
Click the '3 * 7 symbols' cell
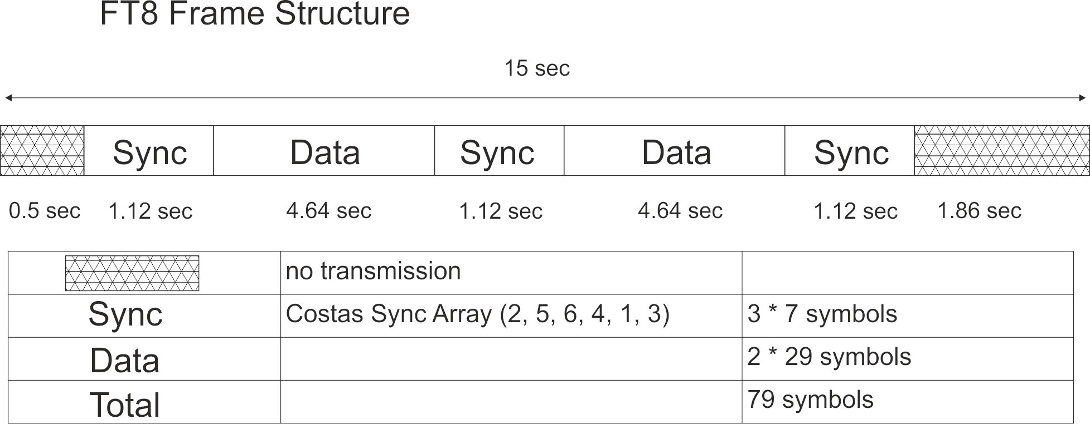coord(822,314)
